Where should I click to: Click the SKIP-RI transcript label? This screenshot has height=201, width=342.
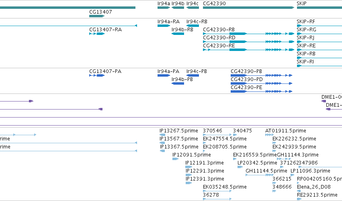click(305, 62)
